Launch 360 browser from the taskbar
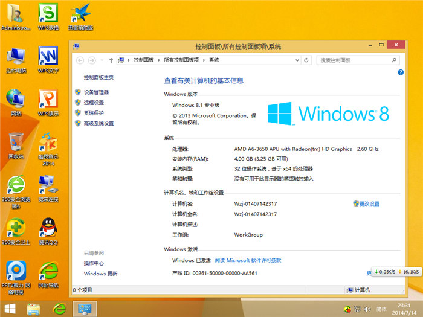 (x=59, y=309)
